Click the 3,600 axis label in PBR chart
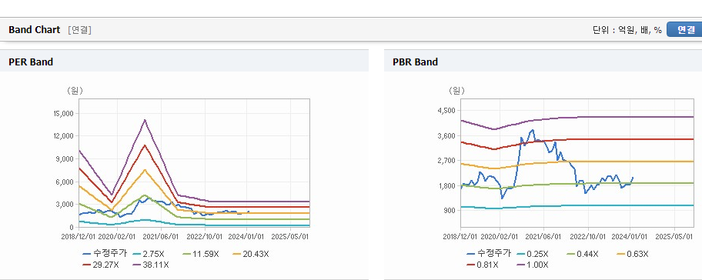Image resolution: width=702 pixels, height=280 pixels. tap(446, 136)
